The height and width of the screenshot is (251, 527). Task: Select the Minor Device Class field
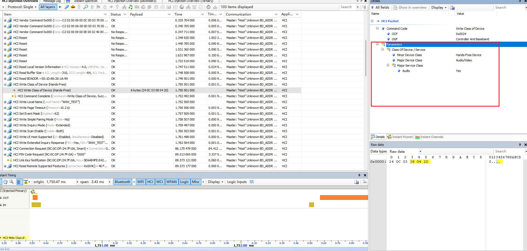[409, 55]
